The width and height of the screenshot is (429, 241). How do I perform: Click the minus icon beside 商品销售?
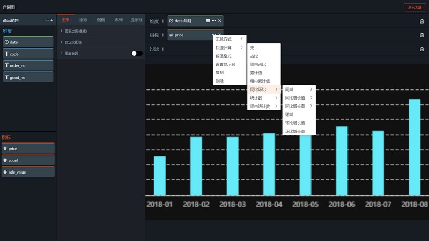(48, 20)
